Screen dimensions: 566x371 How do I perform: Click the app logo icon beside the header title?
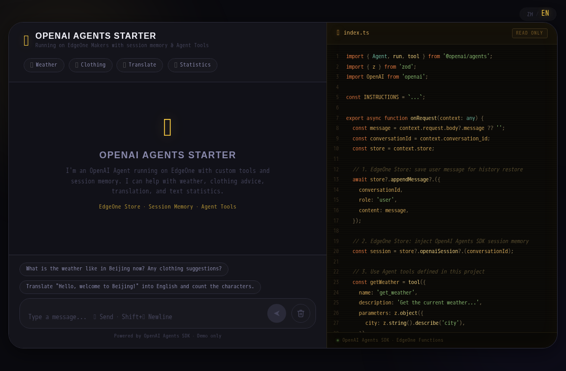(26, 40)
